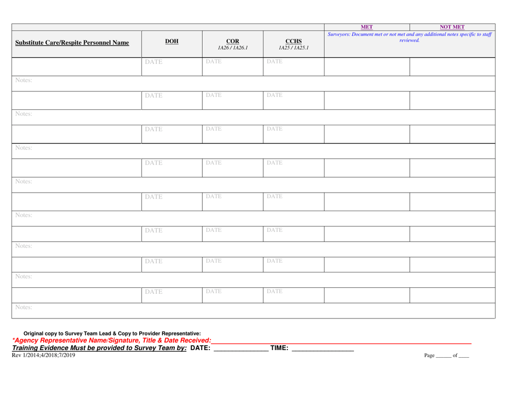Click the last row's DOH DATE field
The image size is (519, 401).
[172, 295]
